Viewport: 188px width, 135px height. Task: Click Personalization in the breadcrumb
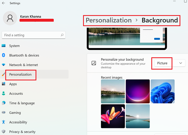109,20
